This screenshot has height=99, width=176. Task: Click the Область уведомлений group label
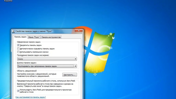27,71
